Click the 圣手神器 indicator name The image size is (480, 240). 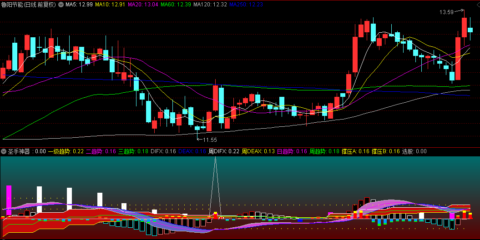19,151
